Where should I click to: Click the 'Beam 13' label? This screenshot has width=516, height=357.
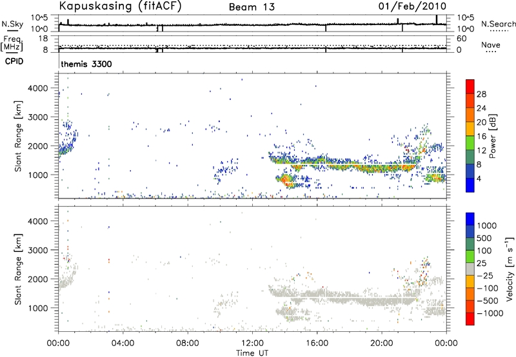(x=252, y=7)
